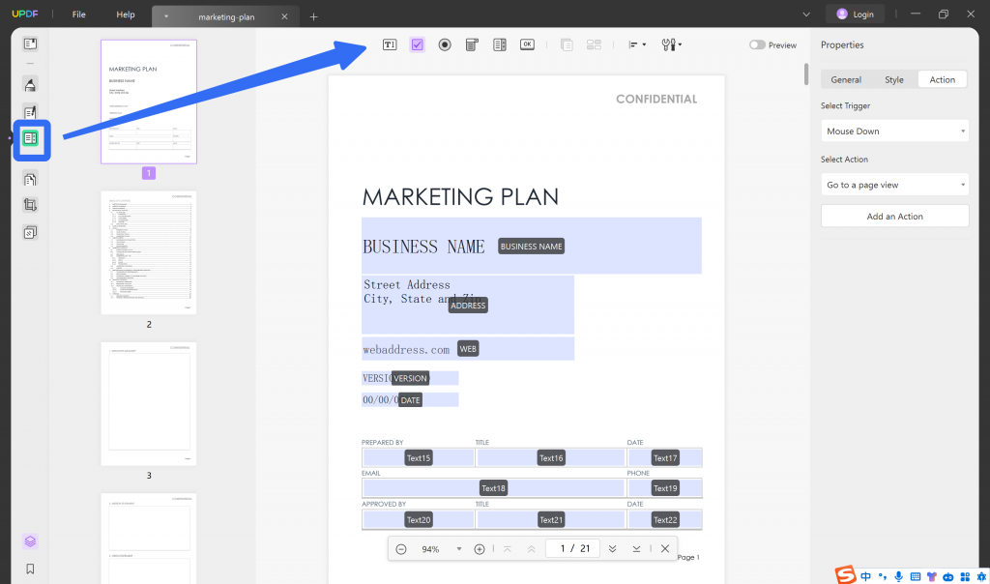Open the Help menu

coord(125,15)
